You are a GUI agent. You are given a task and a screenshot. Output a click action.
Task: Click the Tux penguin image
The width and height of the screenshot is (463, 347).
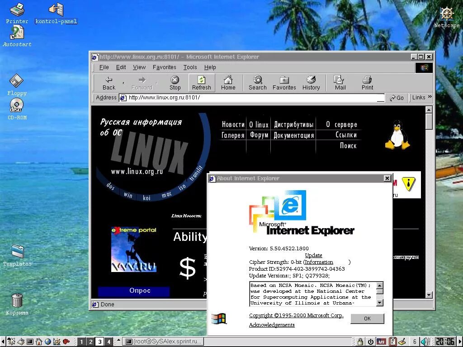tap(398, 135)
